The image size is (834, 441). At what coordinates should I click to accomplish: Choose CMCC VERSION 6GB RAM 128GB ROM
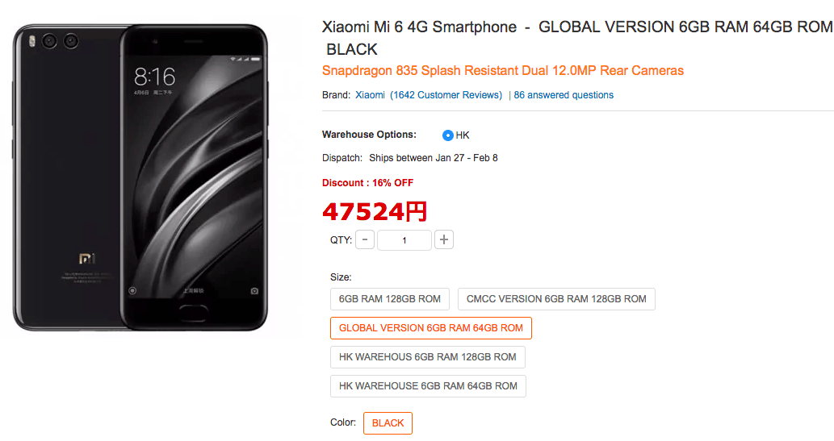556,299
